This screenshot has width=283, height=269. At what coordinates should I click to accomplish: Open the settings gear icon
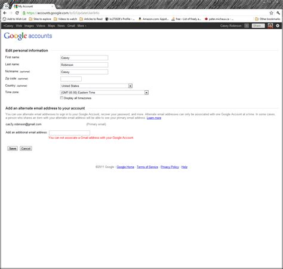278,26
